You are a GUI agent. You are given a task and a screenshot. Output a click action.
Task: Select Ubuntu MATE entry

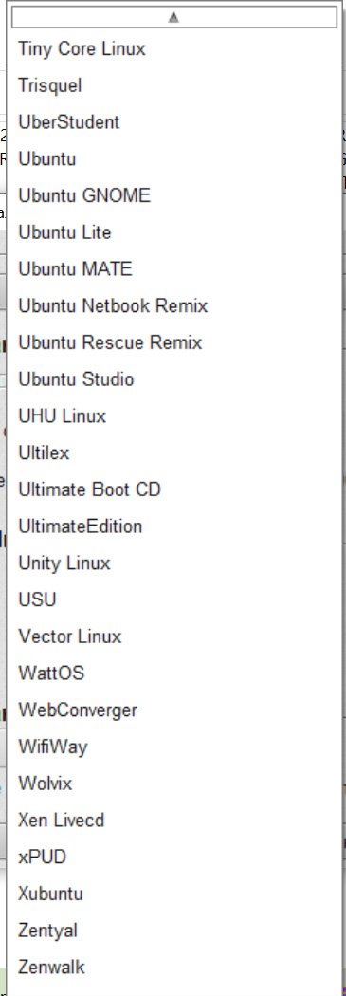174,269
